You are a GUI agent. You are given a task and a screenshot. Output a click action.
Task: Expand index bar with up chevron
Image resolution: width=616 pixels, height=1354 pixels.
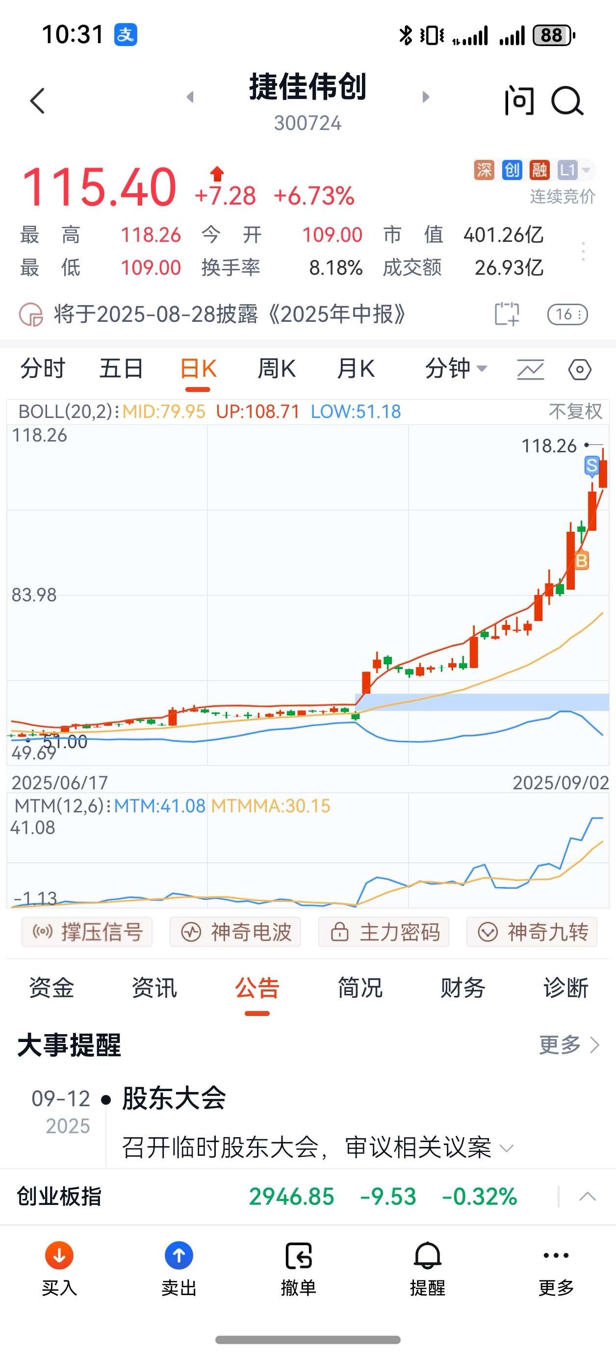(x=587, y=1197)
